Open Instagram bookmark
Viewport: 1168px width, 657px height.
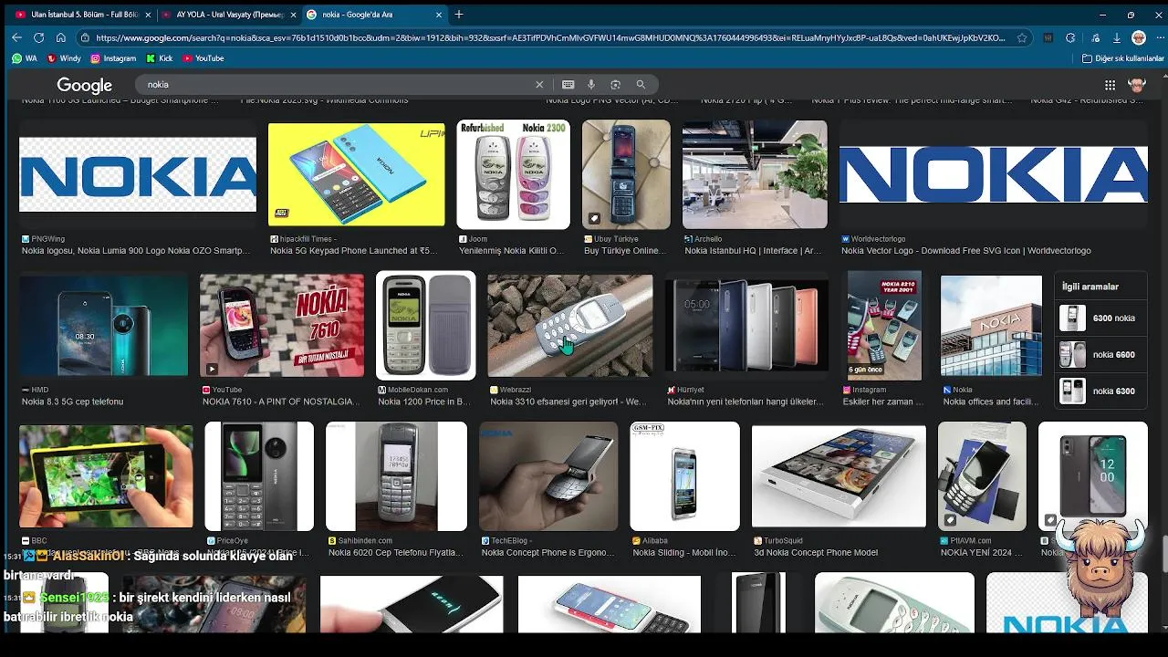click(113, 58)
